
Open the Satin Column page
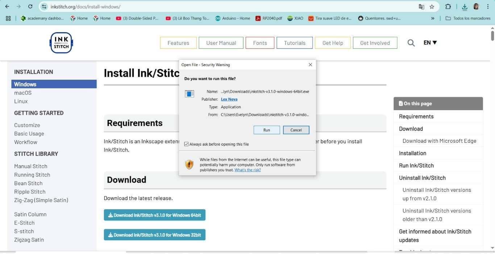pos(30,214)
